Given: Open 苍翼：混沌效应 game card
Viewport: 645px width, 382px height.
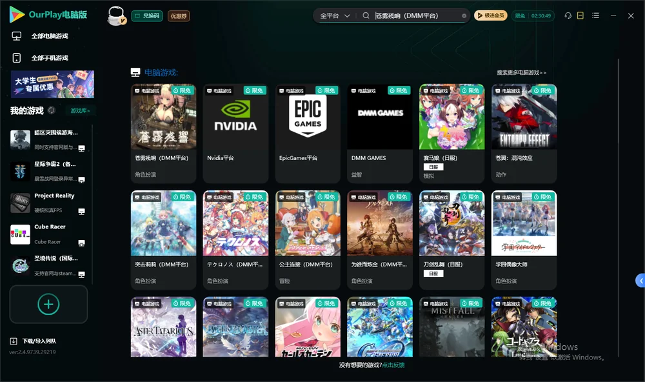Looking at the screenshot, I should (x=524, y=134).
